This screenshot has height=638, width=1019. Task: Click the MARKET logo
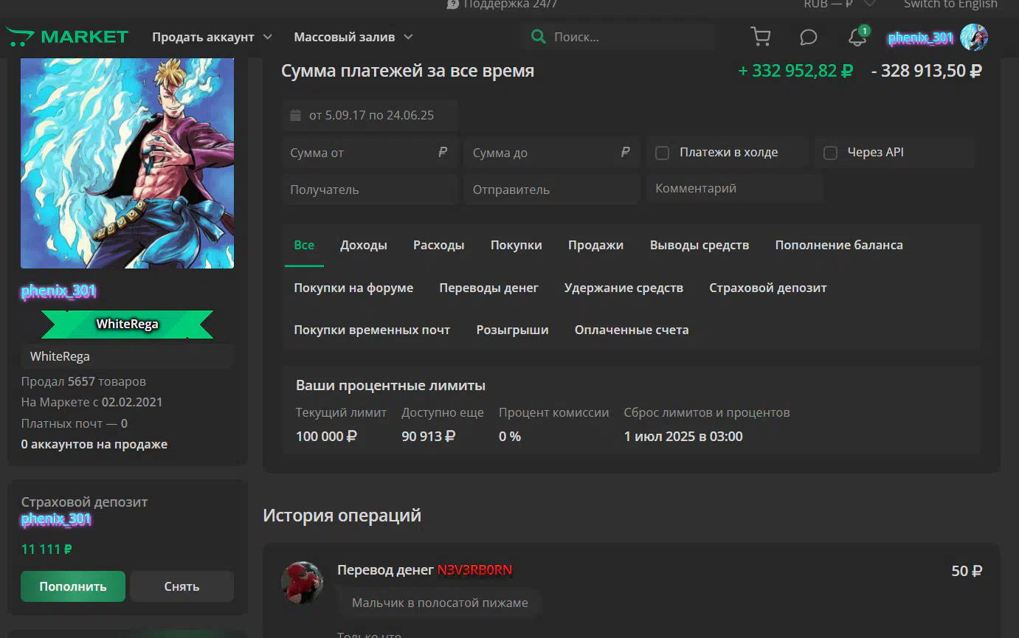tap(67, 37)
